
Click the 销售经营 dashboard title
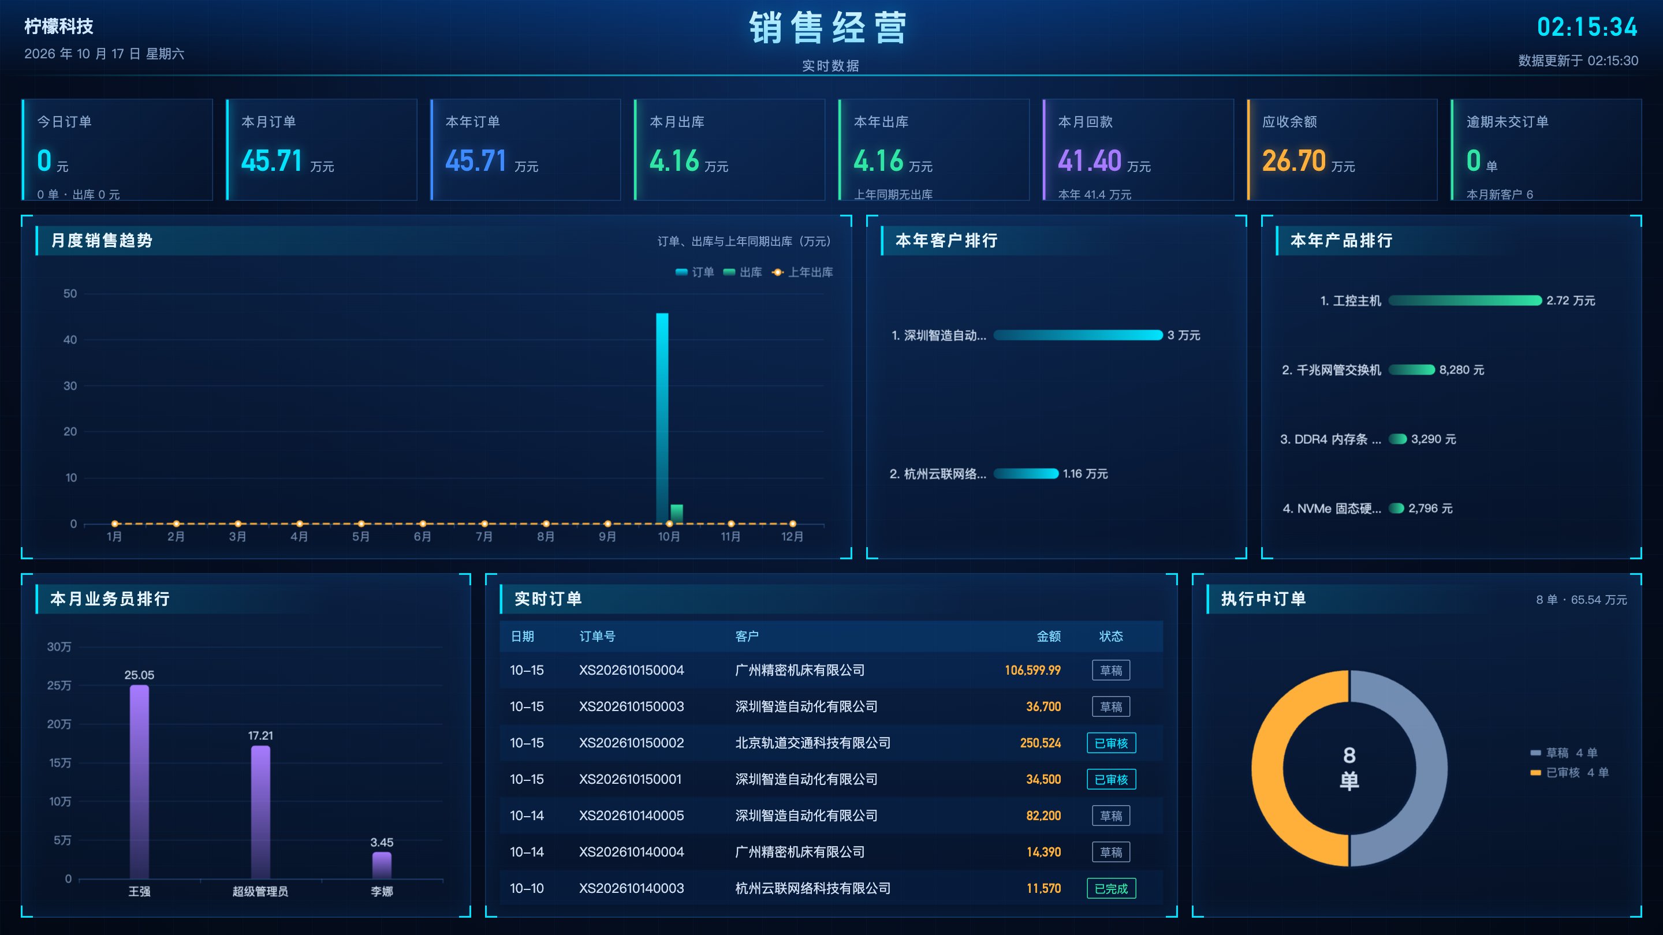tap(829, 28)
